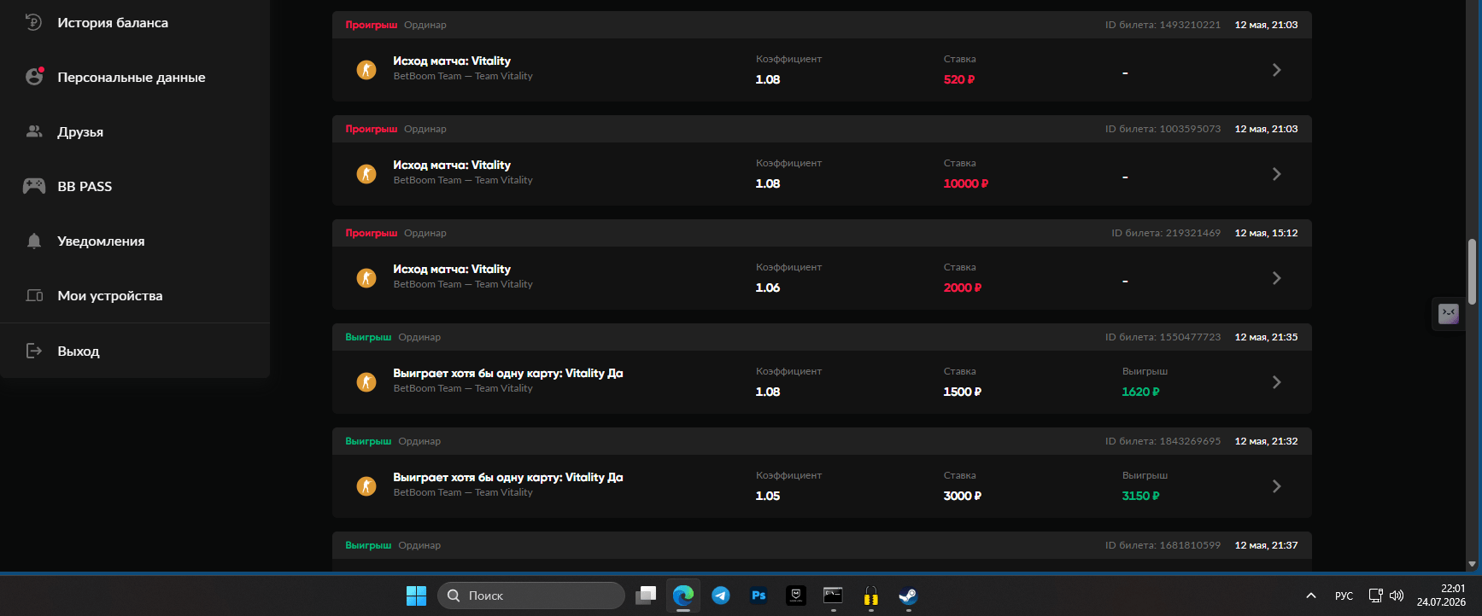
Task: Switch the РУС input language indicator
Action: [1344, 596]
